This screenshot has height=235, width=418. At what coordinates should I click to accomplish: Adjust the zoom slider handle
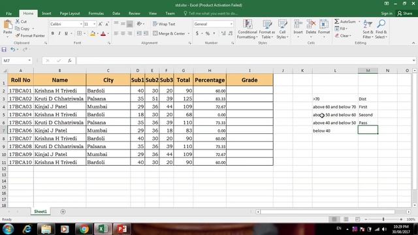[383, 219]
